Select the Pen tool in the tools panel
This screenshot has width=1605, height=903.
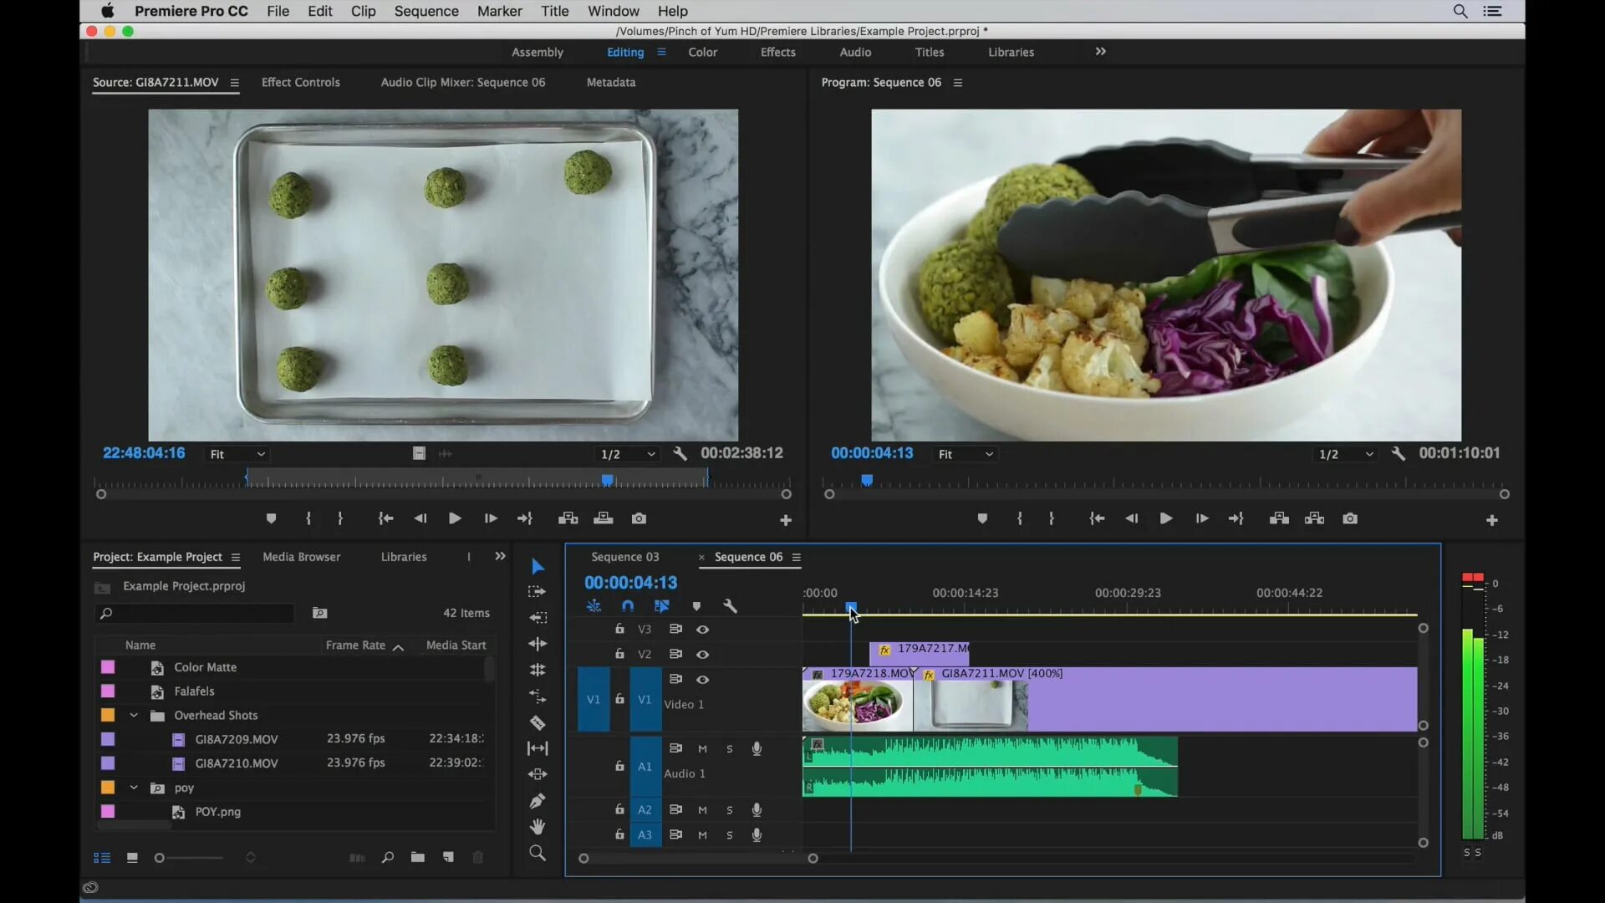click(538, 800)
